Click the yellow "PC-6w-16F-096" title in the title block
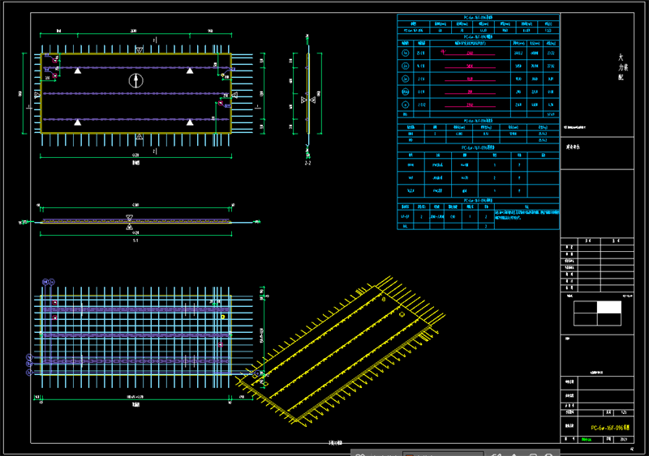The image size is (649, 456). coord(610,428)
